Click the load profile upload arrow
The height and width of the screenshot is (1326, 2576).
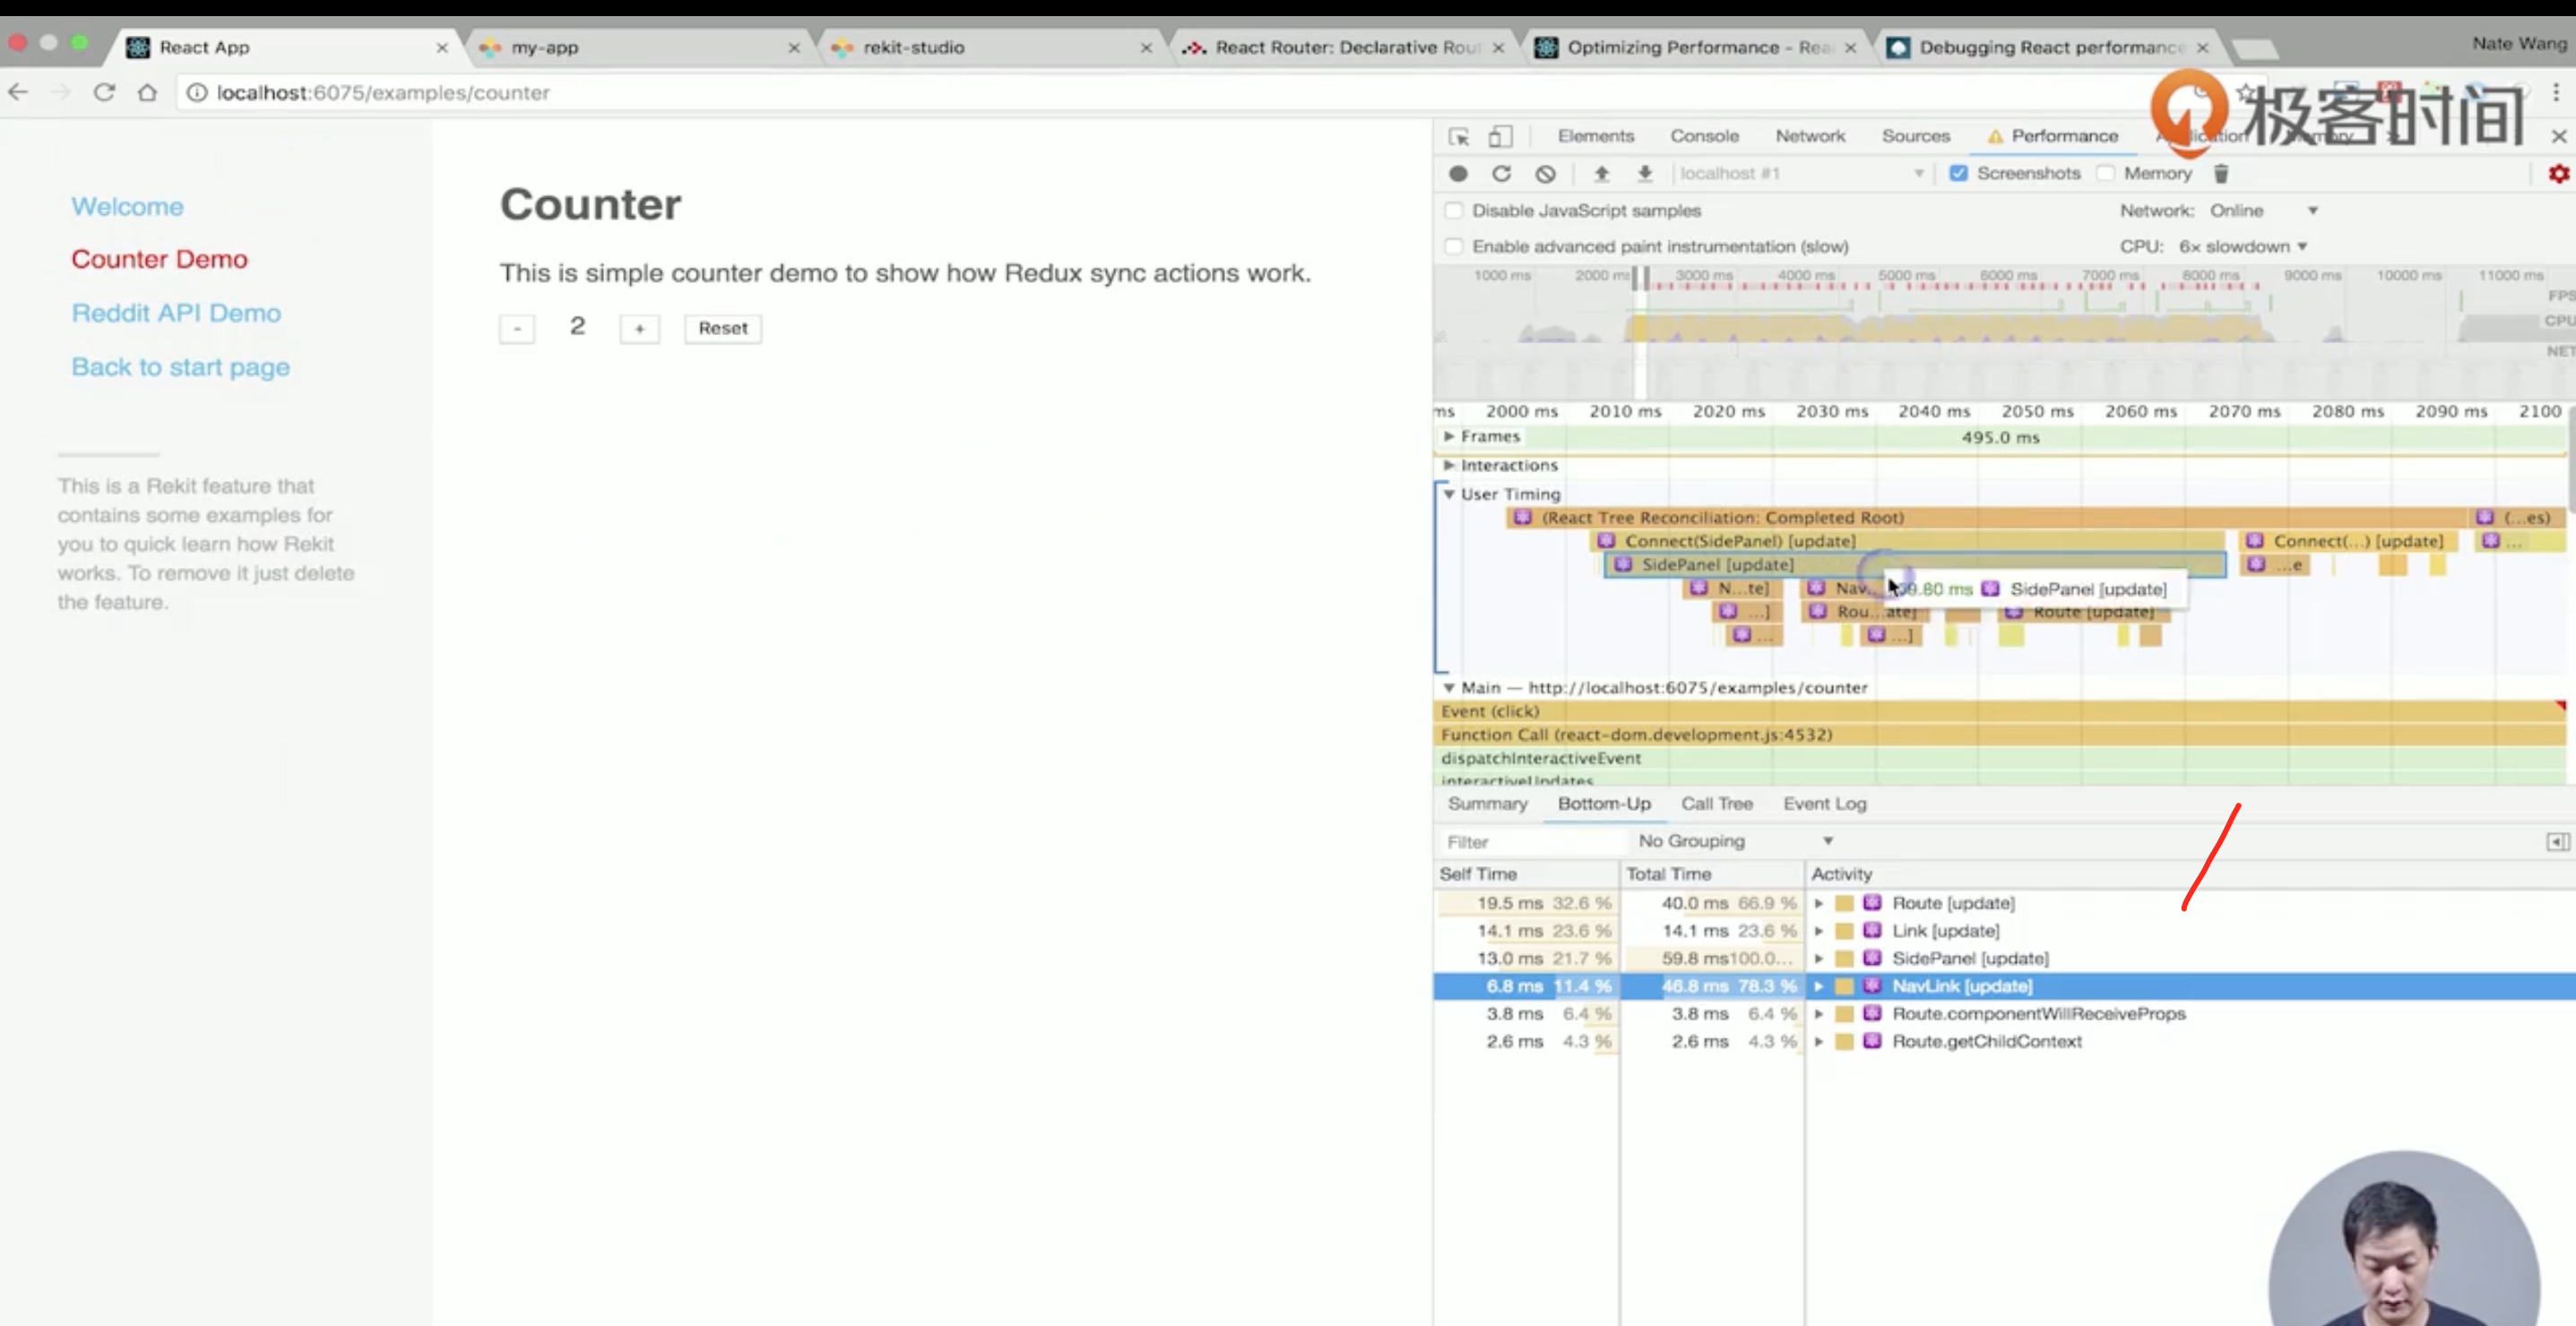[x=1601, y=174]
